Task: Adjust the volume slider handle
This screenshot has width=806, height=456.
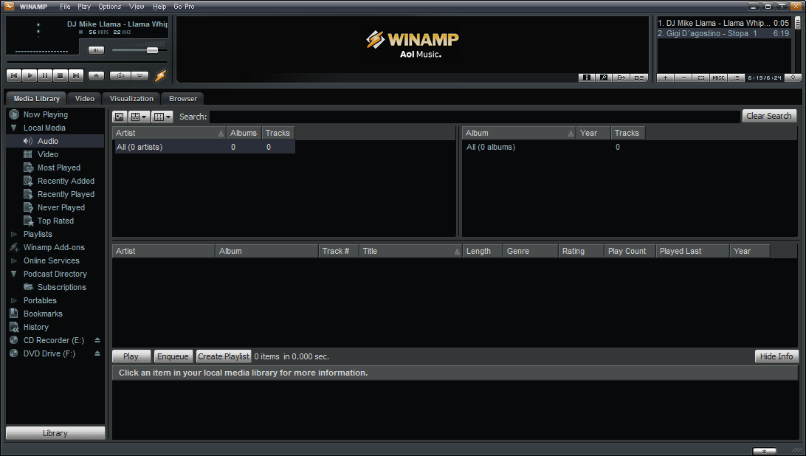Action: [x=152, y=50]
